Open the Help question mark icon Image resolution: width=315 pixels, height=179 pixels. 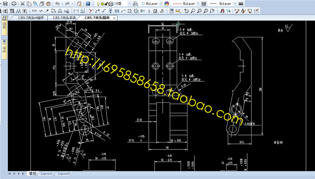88,4
